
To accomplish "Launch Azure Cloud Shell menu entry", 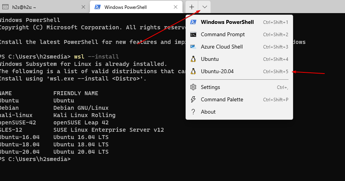I will click(222, 47).
